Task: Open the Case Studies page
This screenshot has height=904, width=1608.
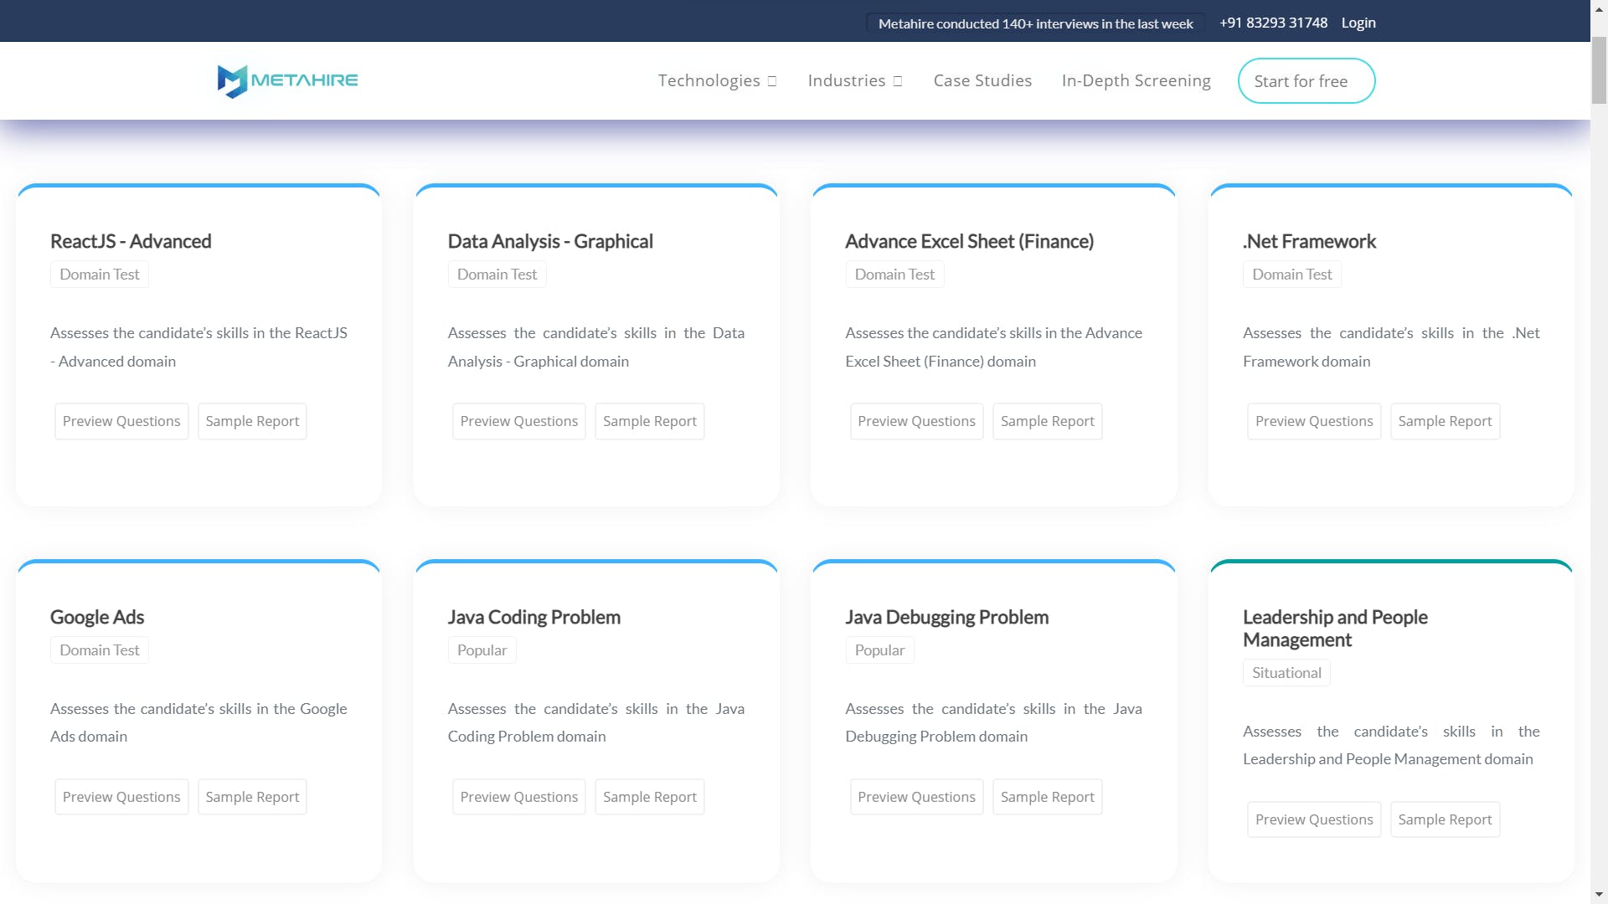Action: coord(982,81)
